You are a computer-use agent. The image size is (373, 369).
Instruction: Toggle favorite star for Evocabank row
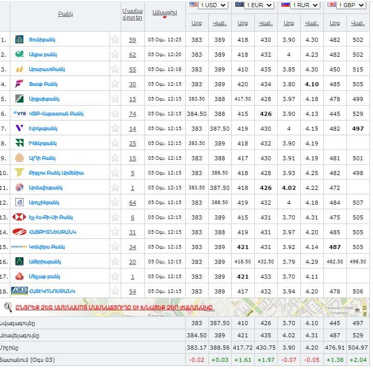pyautogui.click(x=115, y=129)
